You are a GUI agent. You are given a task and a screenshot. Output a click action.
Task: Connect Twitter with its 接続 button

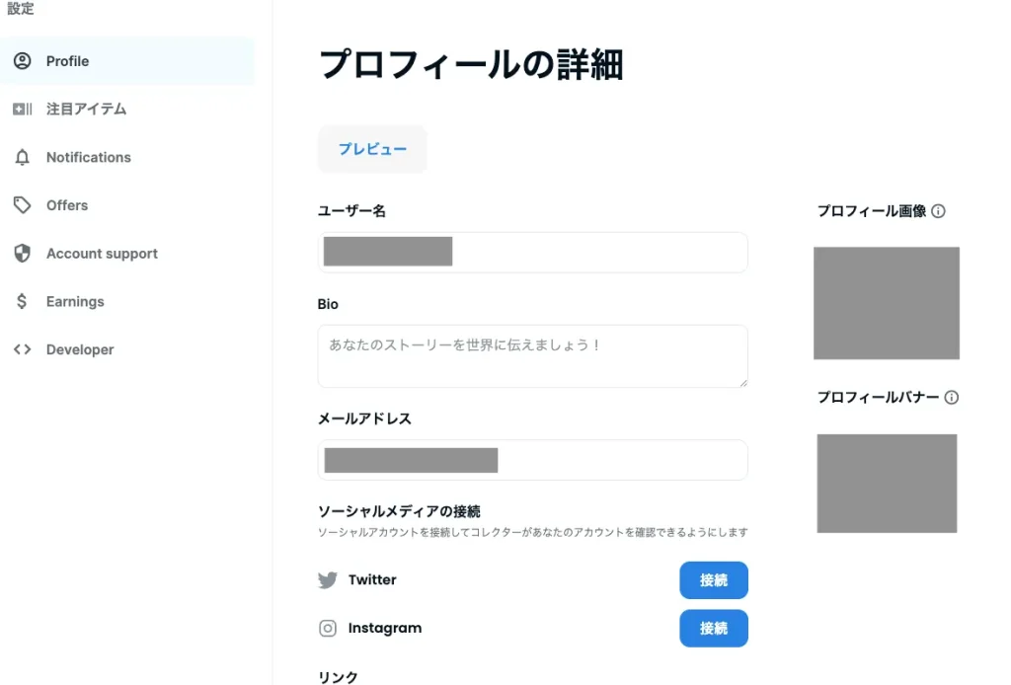coord(713,580)
